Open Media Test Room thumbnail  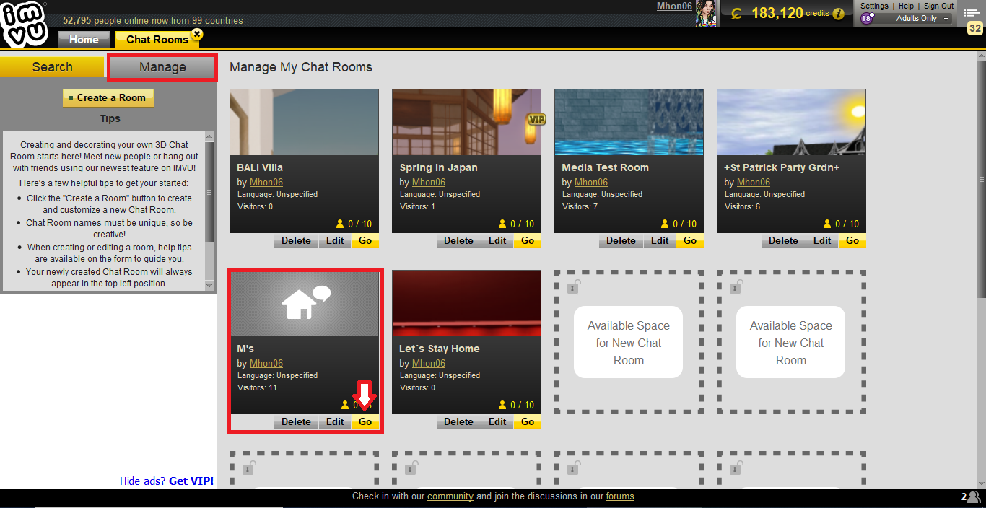[629, 122]
